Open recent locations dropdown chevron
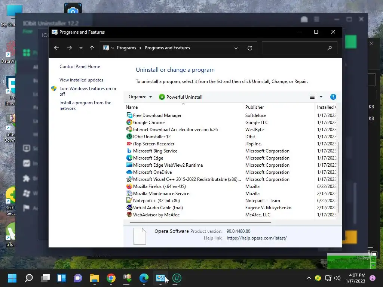The height and width of the screenshot is (287, 383). [81, 48]
